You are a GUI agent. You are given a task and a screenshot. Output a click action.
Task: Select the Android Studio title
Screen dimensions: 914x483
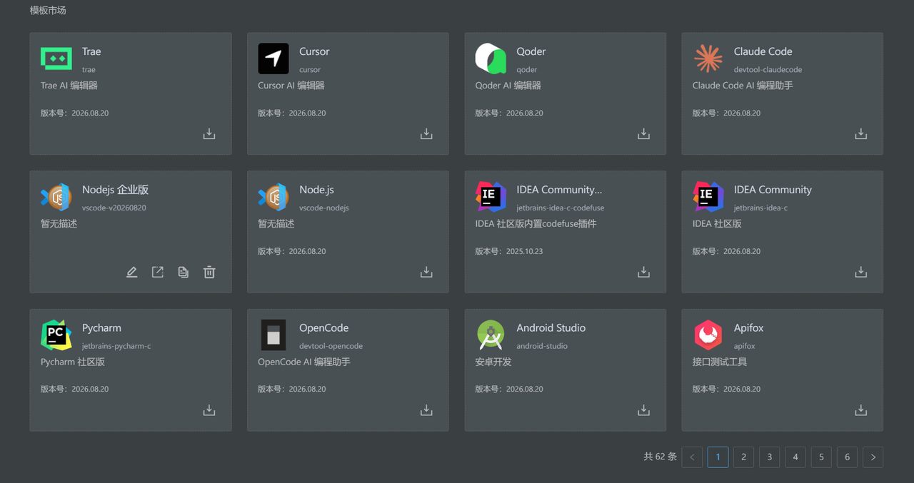(551, 328)
